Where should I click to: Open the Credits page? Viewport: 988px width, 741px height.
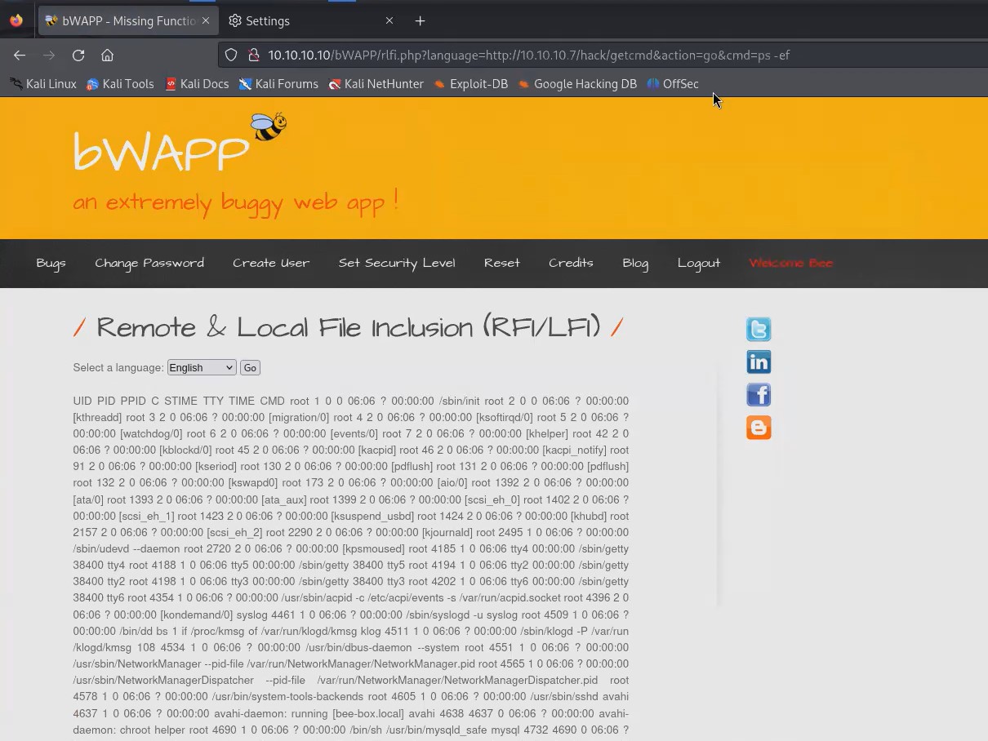(571, 263)
